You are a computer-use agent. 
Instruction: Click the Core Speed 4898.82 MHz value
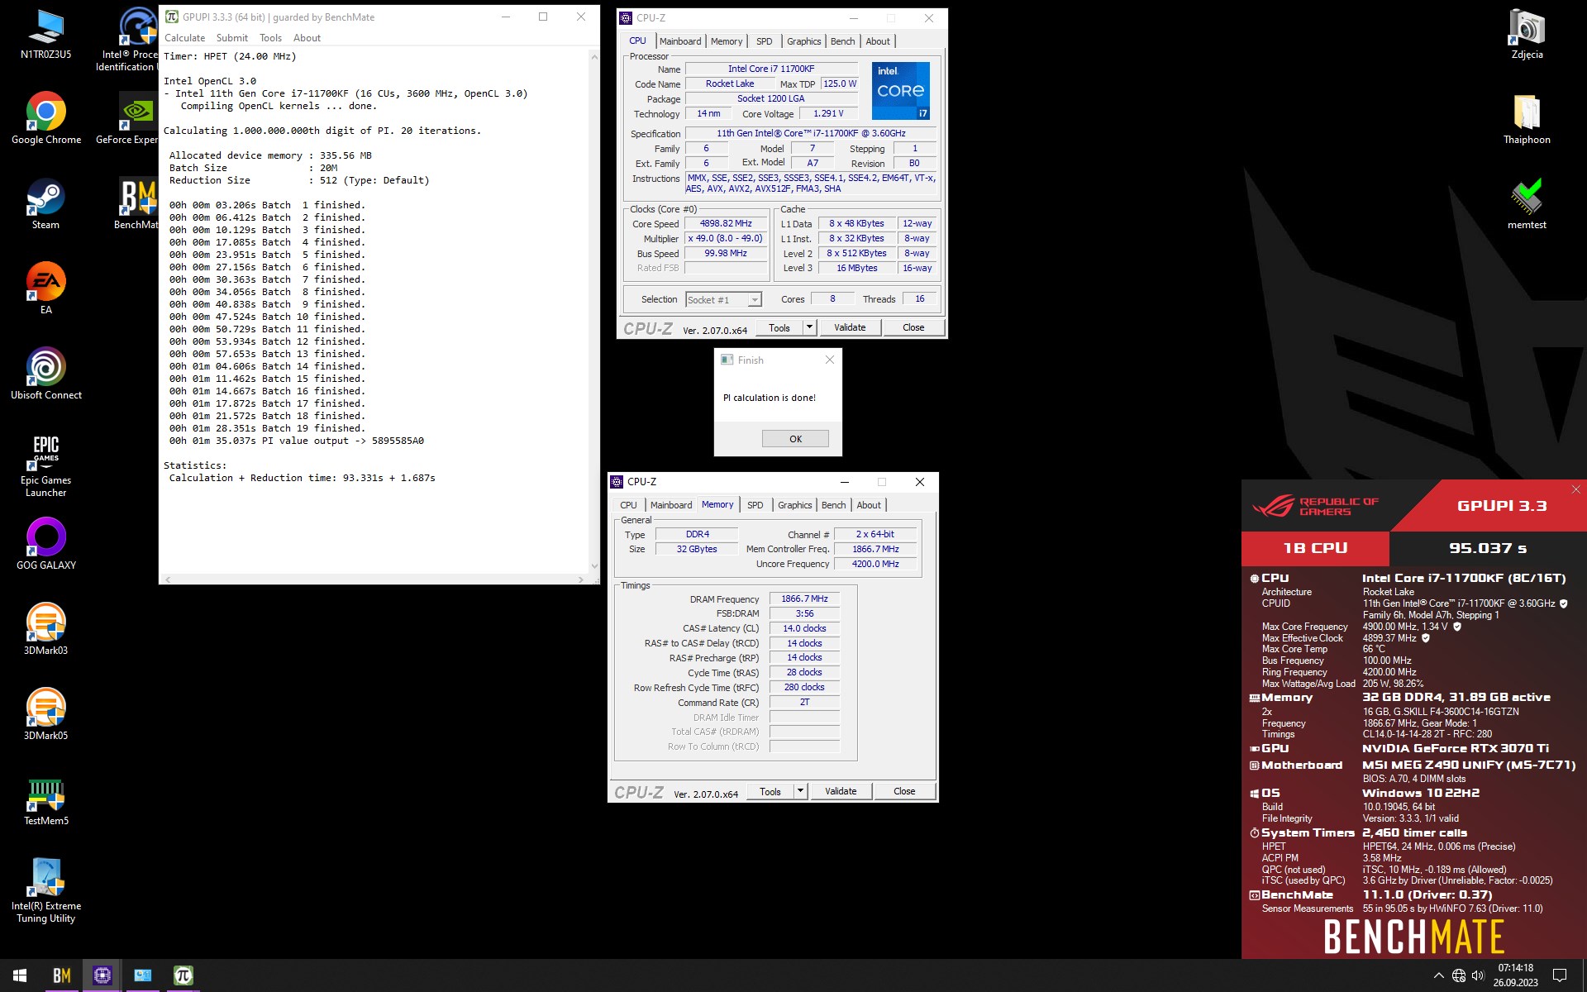point(726,224)
